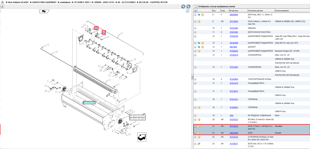Viewport: 310px width, 149px height.
Task: Click the blue replace arrow for part 9837600
Action: click(199, 47)
